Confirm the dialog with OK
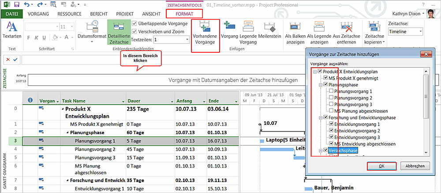Screen dimensions: 441x193 [x=381, y=166]
